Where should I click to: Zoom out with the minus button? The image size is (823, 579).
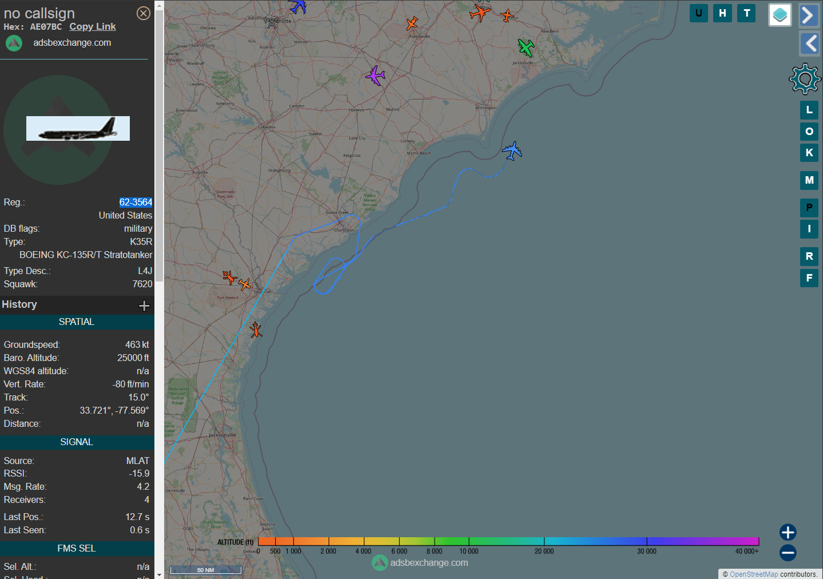788,553
